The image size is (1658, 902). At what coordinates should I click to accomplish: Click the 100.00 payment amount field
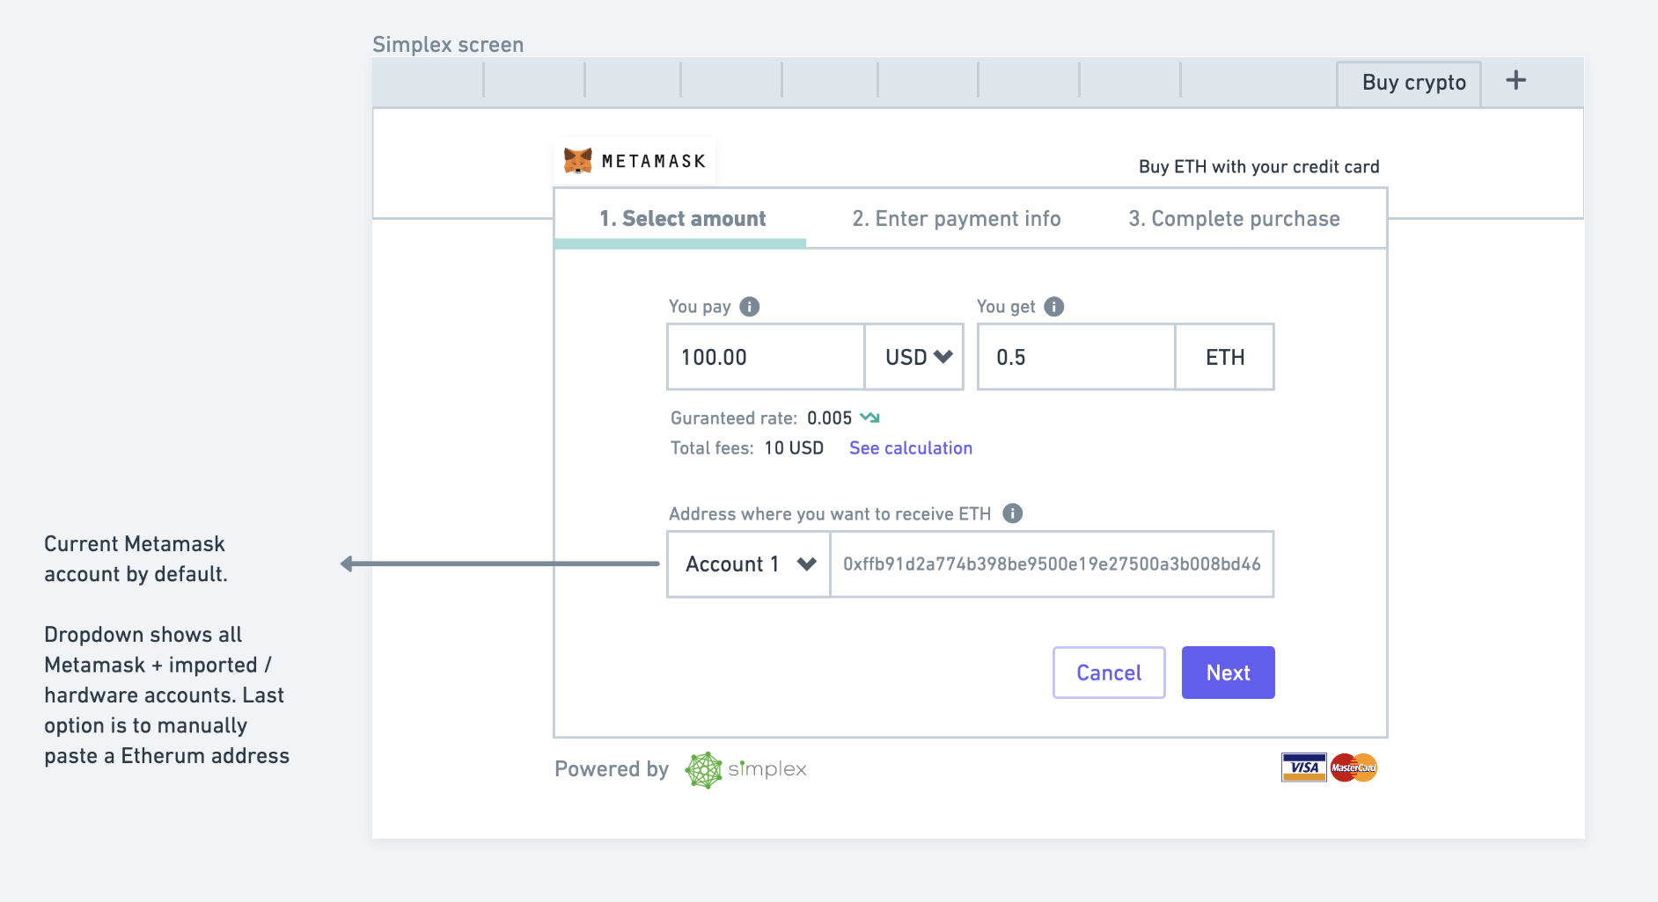click(x=765, y=357)
